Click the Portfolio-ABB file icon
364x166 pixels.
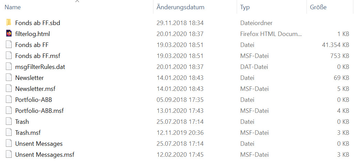pyautogui.click(x=9, y=100)
